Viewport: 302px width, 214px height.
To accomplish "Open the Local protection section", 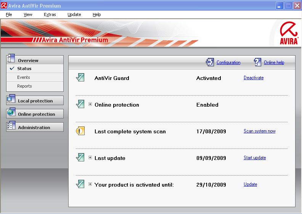I will coord(35,101).
